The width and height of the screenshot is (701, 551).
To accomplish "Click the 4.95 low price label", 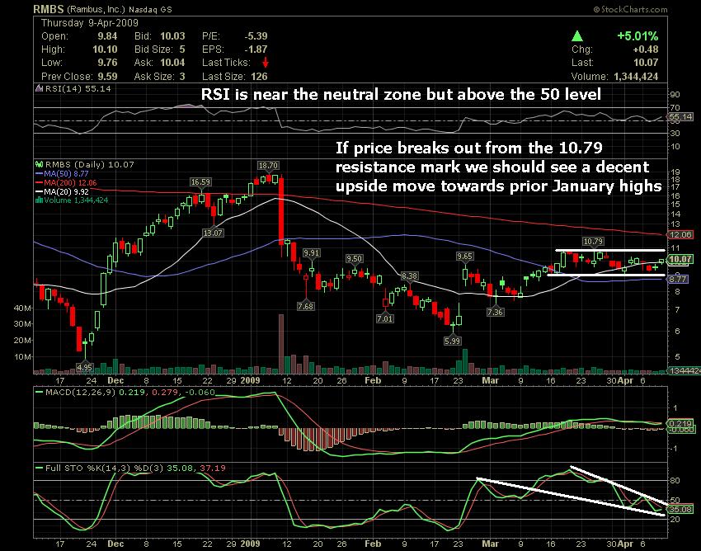I will (x=84, y=368).
